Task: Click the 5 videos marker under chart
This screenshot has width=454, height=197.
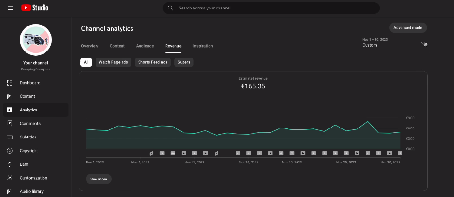Action: (313, 154)
